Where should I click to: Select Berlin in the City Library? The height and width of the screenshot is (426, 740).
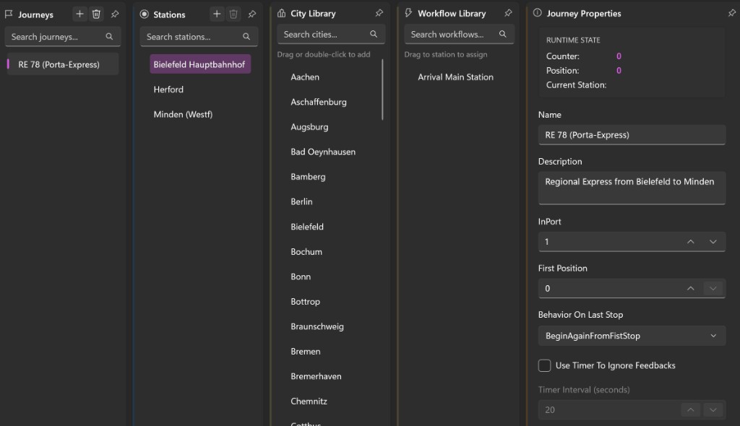point(301,202)
